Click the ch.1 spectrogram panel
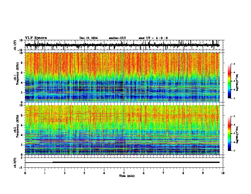 (122, 77)
